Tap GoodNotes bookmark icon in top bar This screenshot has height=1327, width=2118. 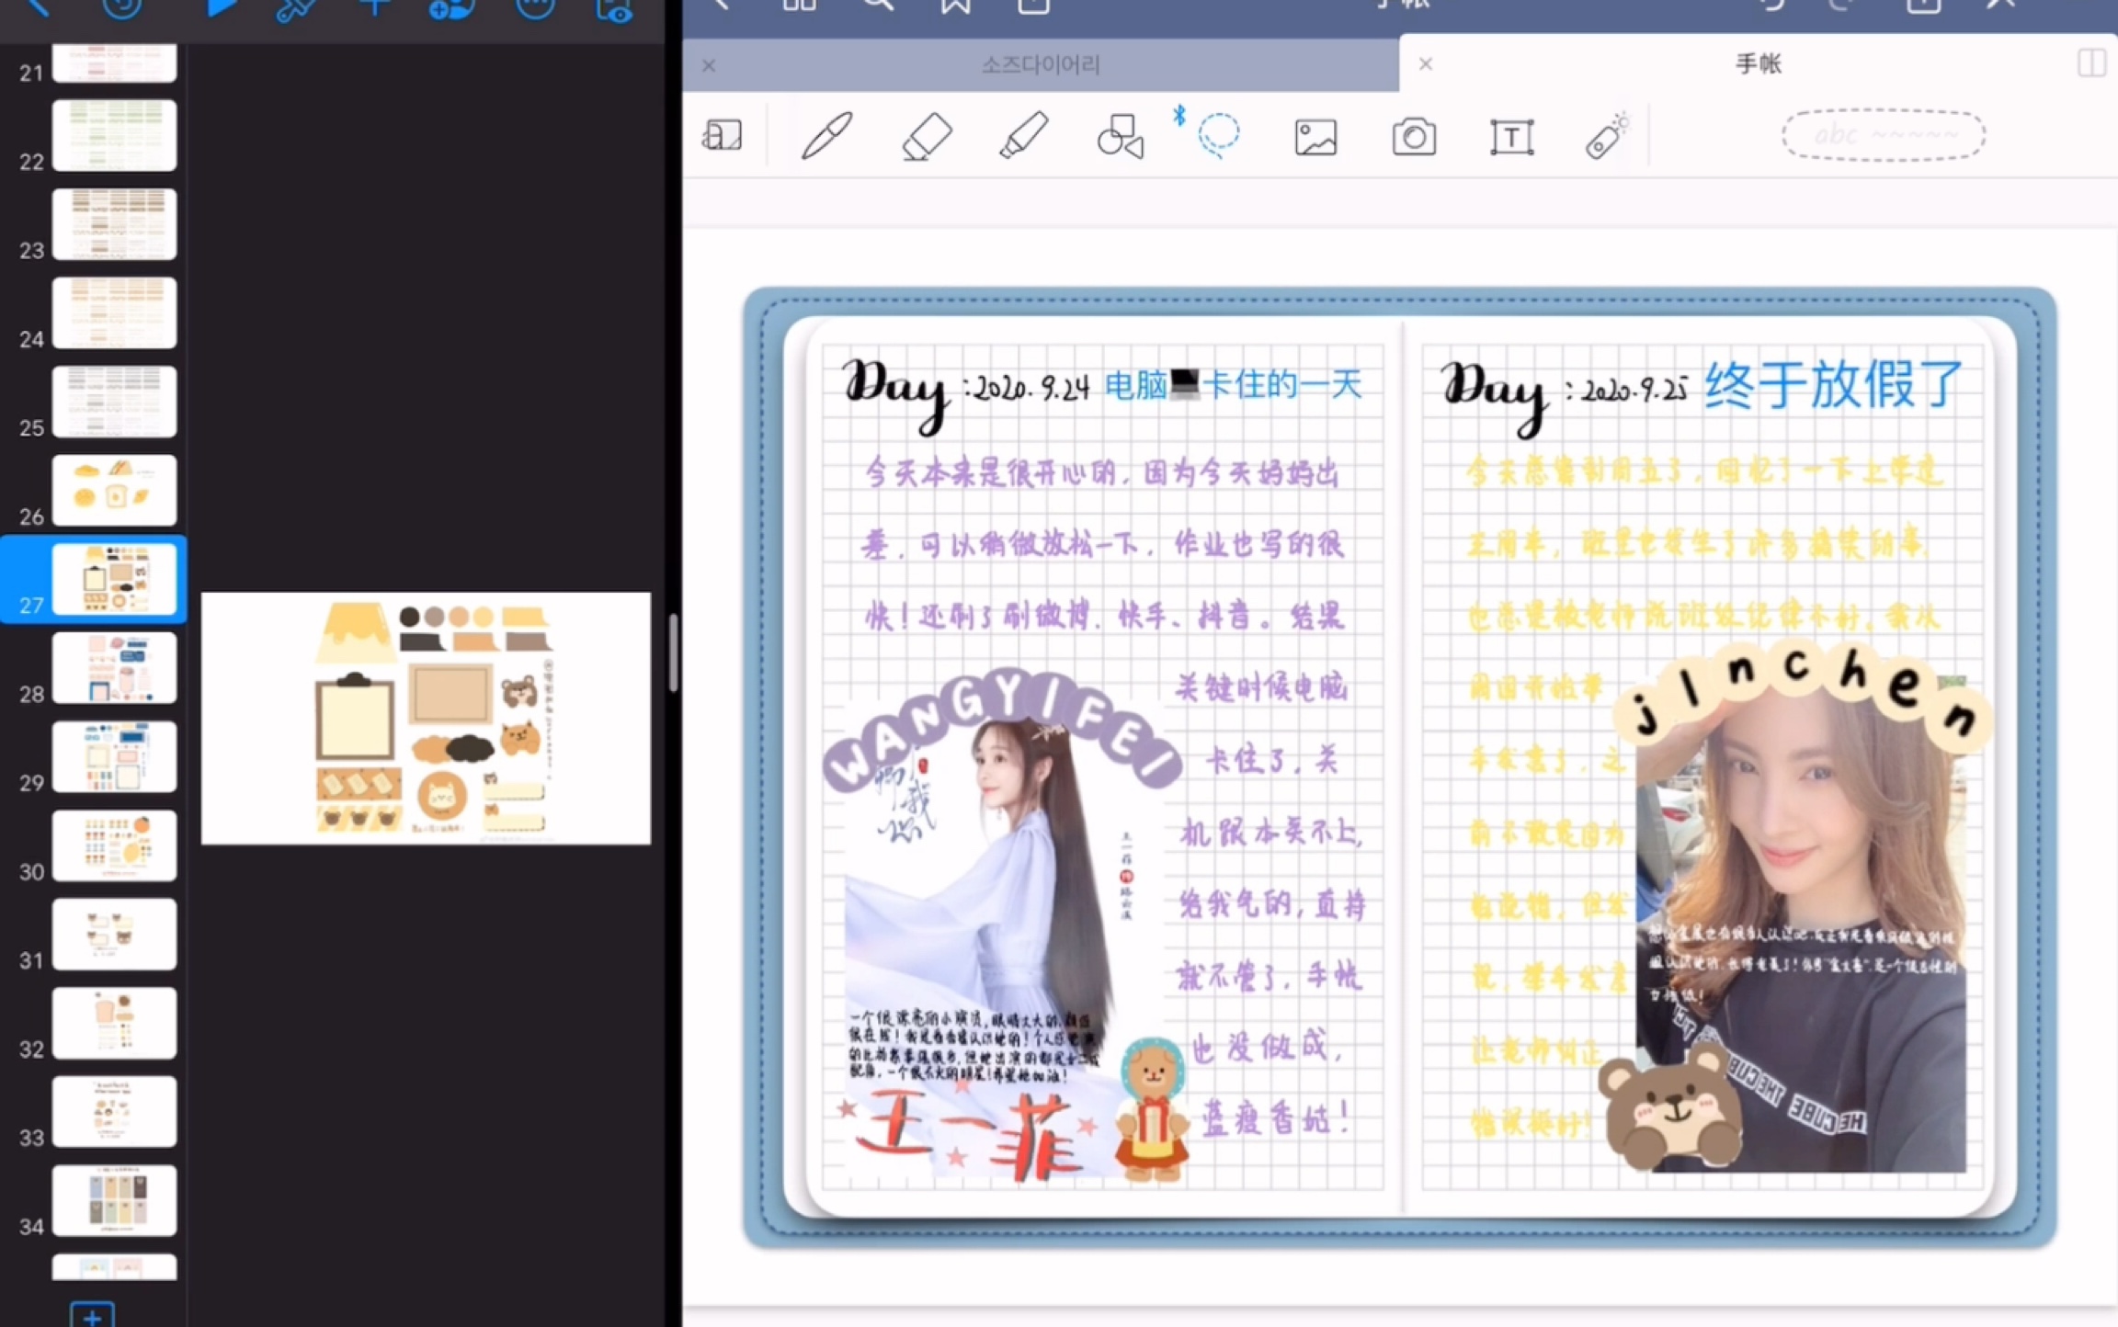955,7
